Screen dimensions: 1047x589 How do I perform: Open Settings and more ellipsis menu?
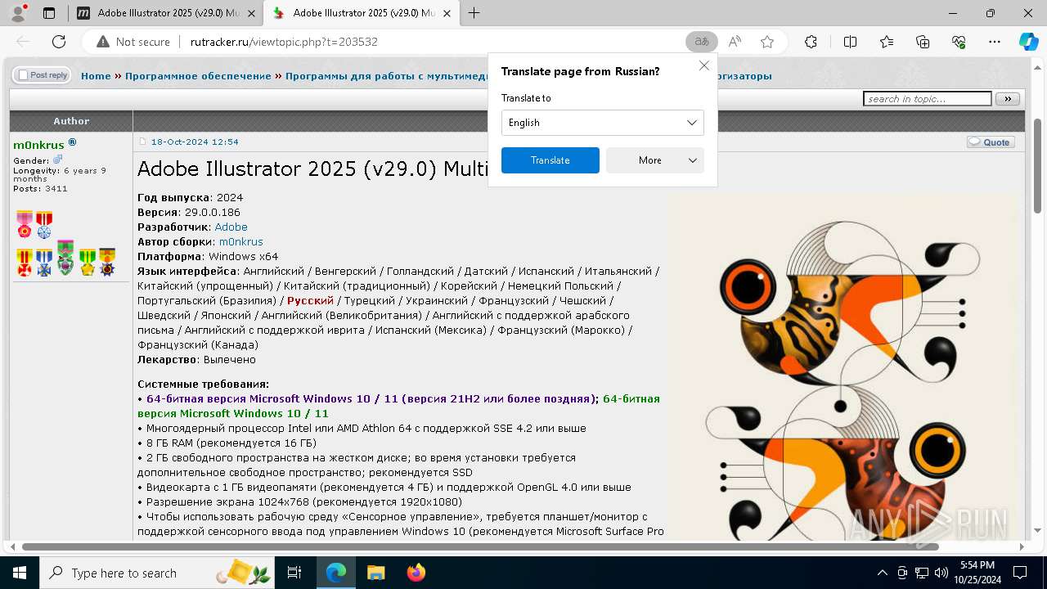tap(995, 42)
